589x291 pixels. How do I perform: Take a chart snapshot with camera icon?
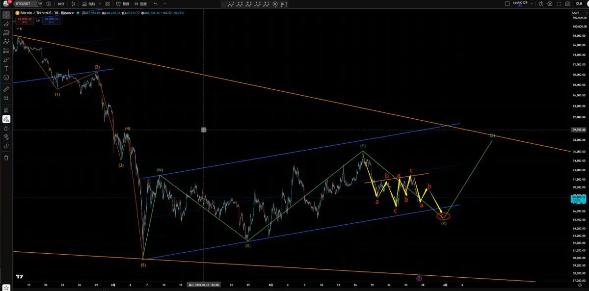point(567,3)
